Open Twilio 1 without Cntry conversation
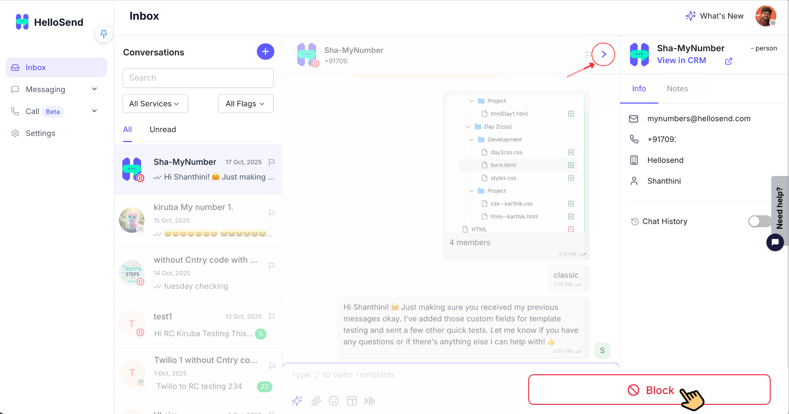789x414 pixels. pyautogui.click(x=198, y=373)
